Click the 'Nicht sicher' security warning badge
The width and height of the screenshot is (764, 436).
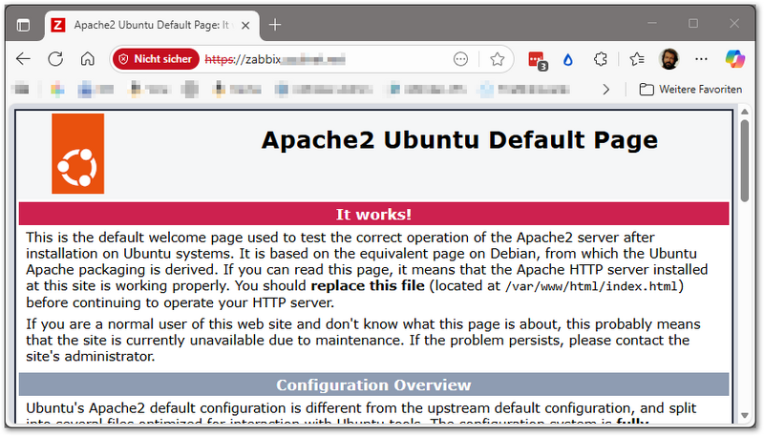(x=156, y=59)
